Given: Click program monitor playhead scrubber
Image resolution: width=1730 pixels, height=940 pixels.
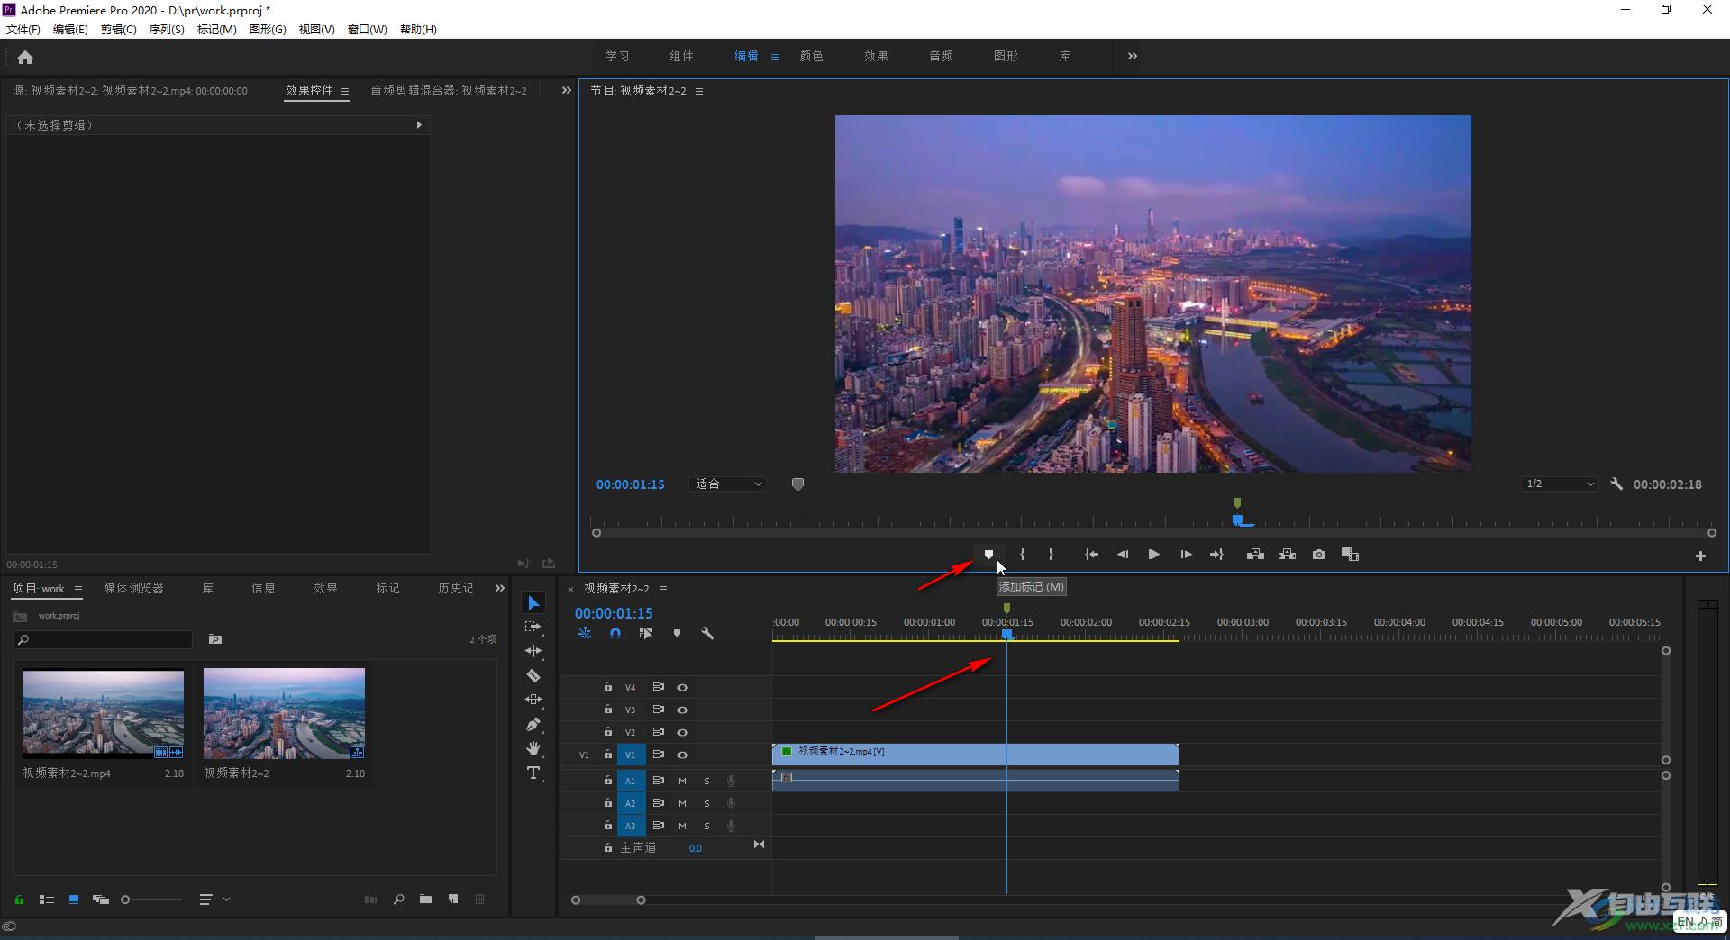Looking at the screenshot, I should 1239,520.
